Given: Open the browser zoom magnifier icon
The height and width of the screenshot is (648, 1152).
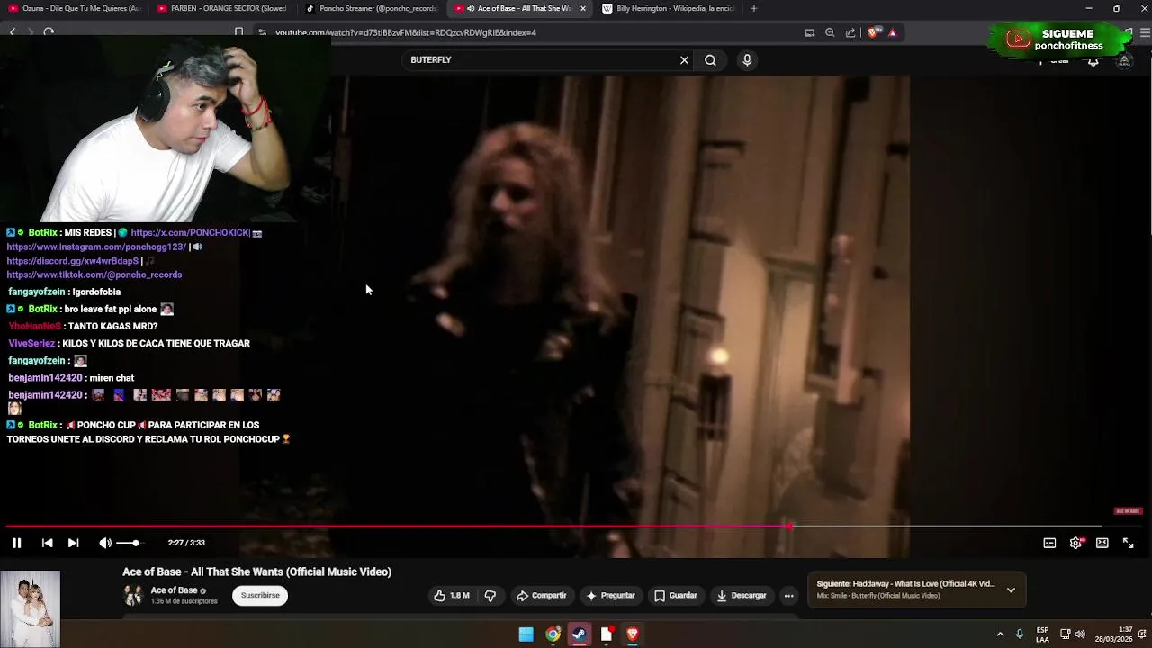Looking at the screenshot, I should click(x=830, y=32).
